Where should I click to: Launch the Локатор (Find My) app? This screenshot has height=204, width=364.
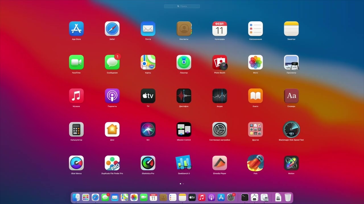point(184,62)
